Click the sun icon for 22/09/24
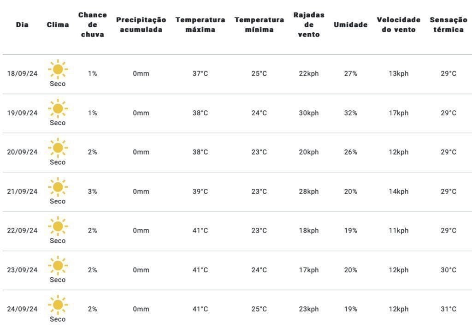 (58, 227)
